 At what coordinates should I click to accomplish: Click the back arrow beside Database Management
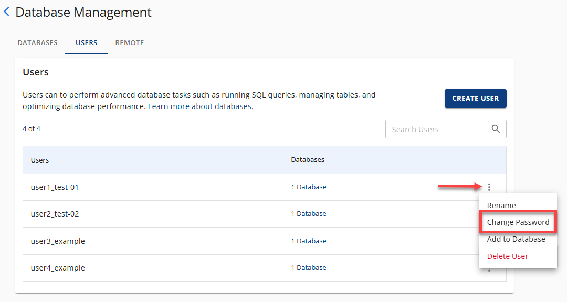coord(7,12)
